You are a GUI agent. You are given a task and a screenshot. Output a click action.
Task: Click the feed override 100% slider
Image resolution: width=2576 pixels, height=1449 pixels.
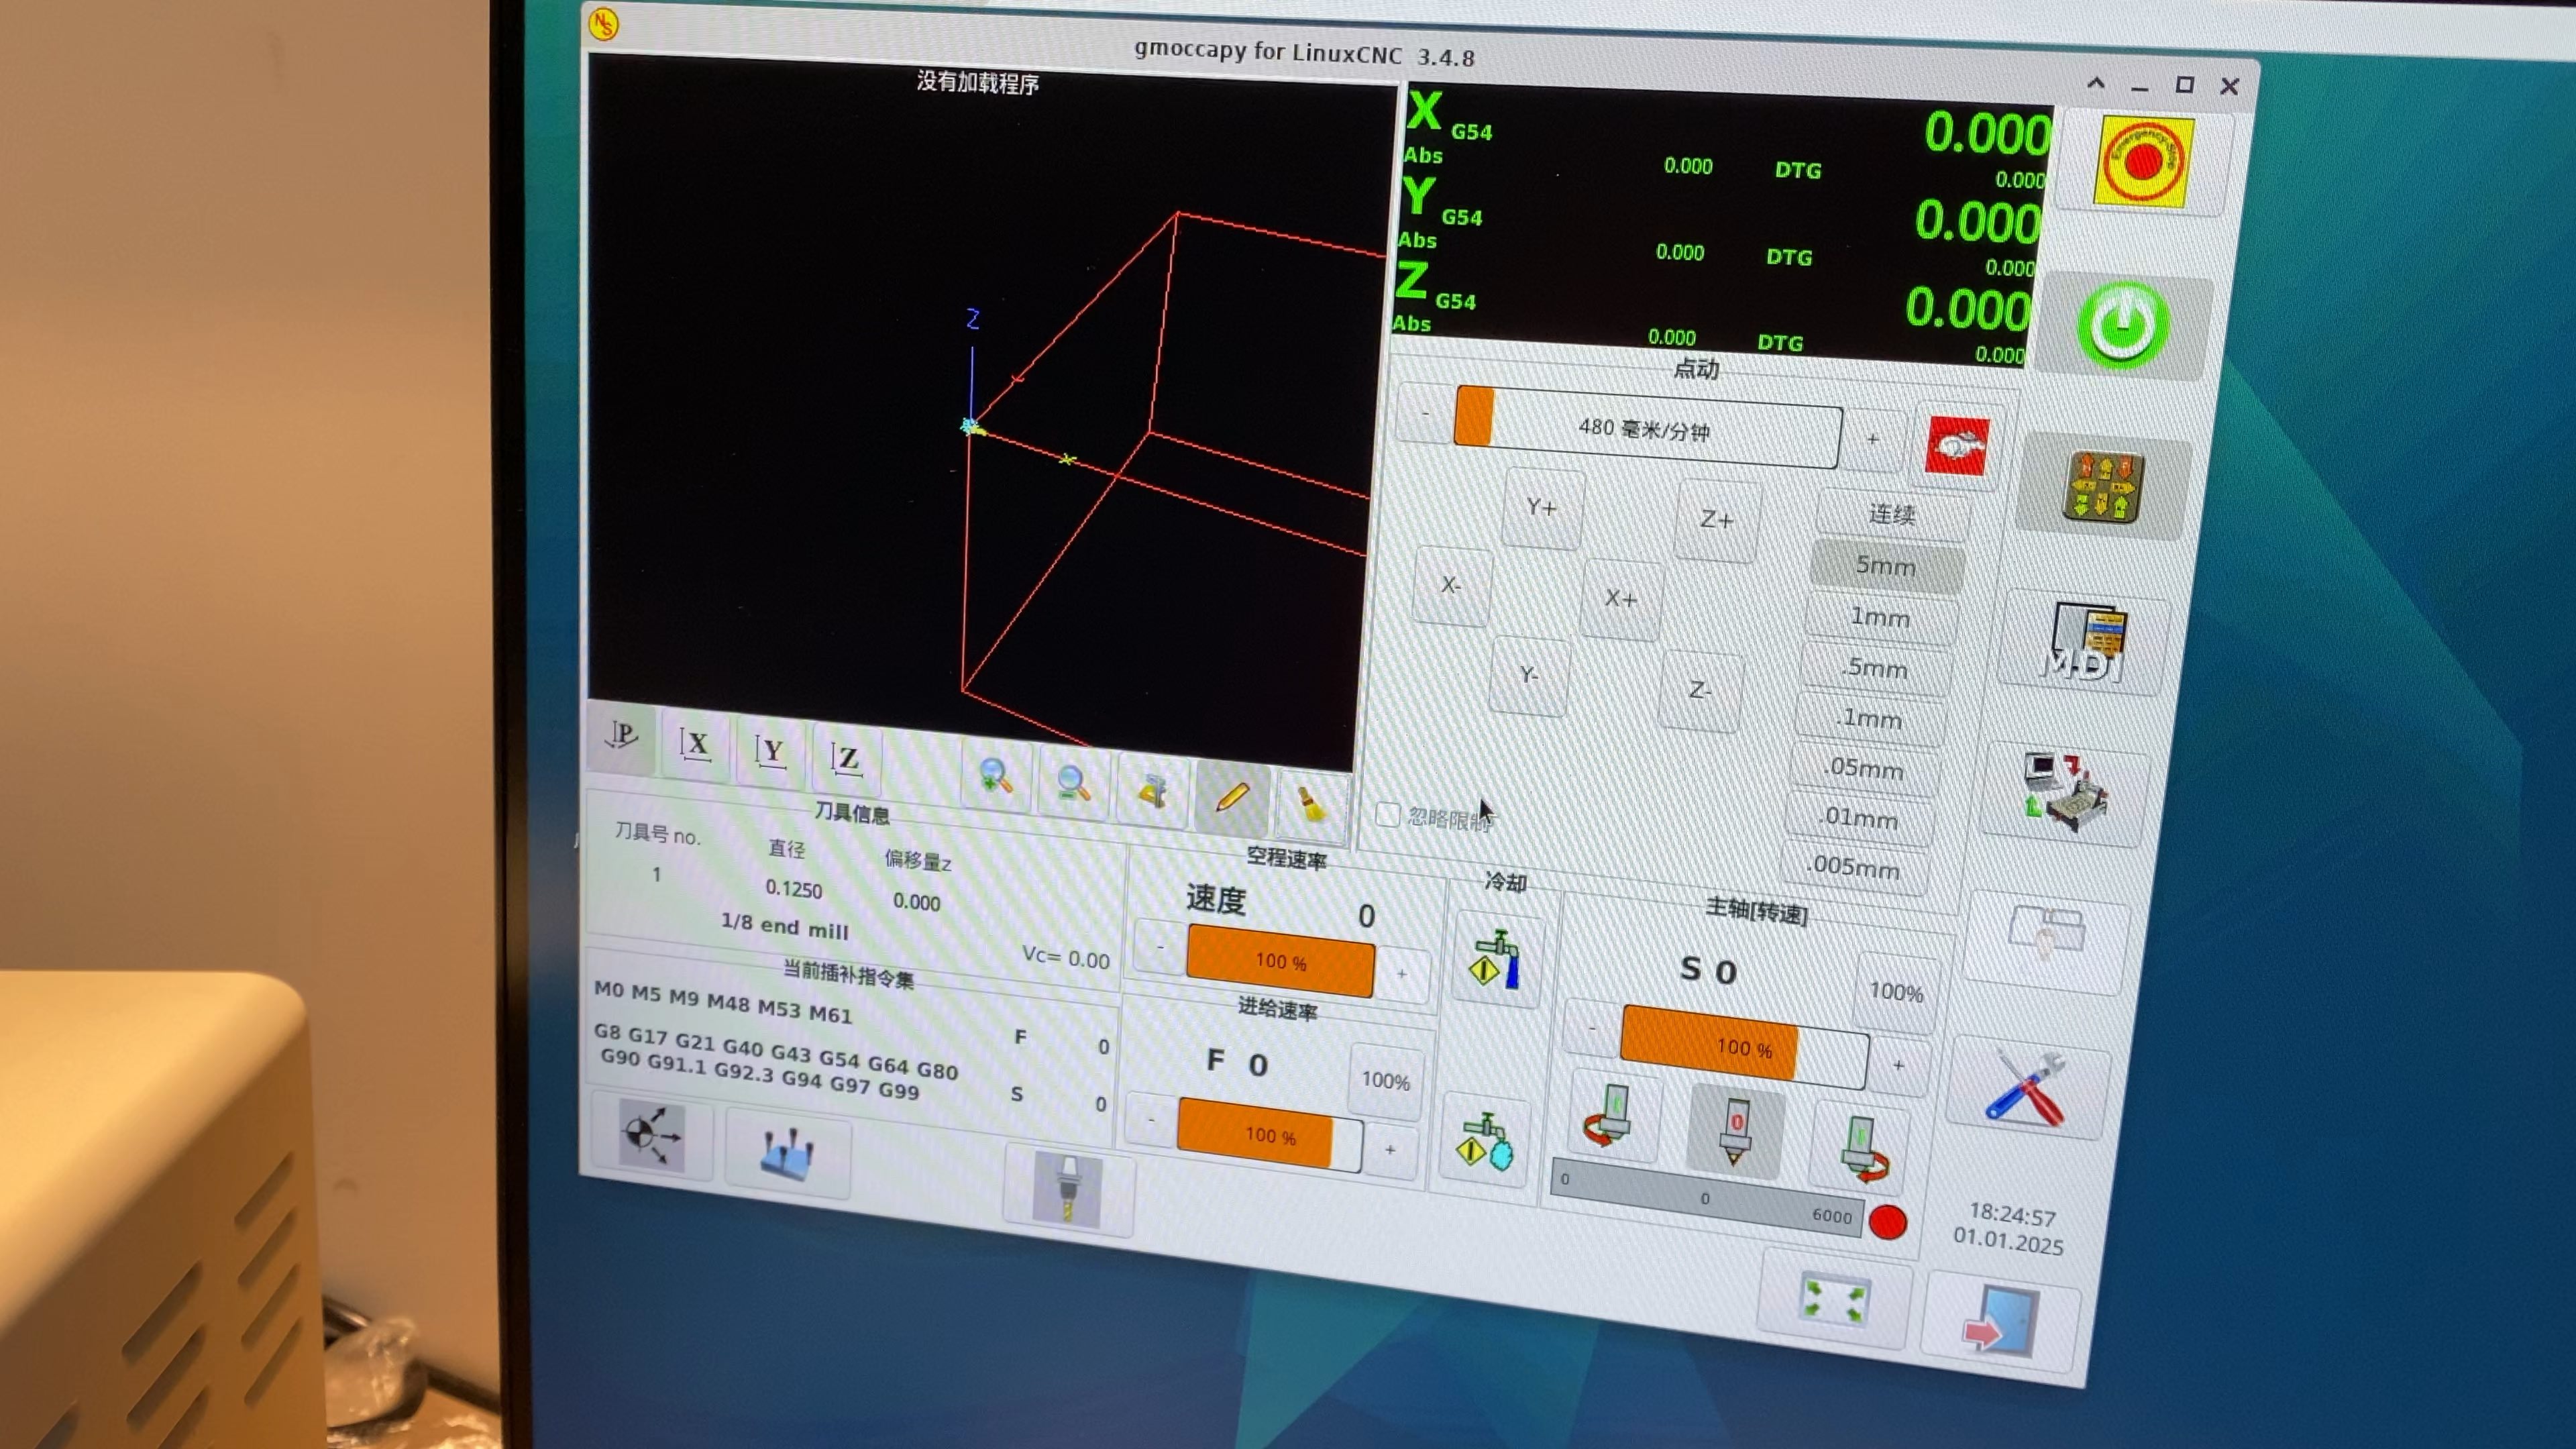[1269, 1135]
